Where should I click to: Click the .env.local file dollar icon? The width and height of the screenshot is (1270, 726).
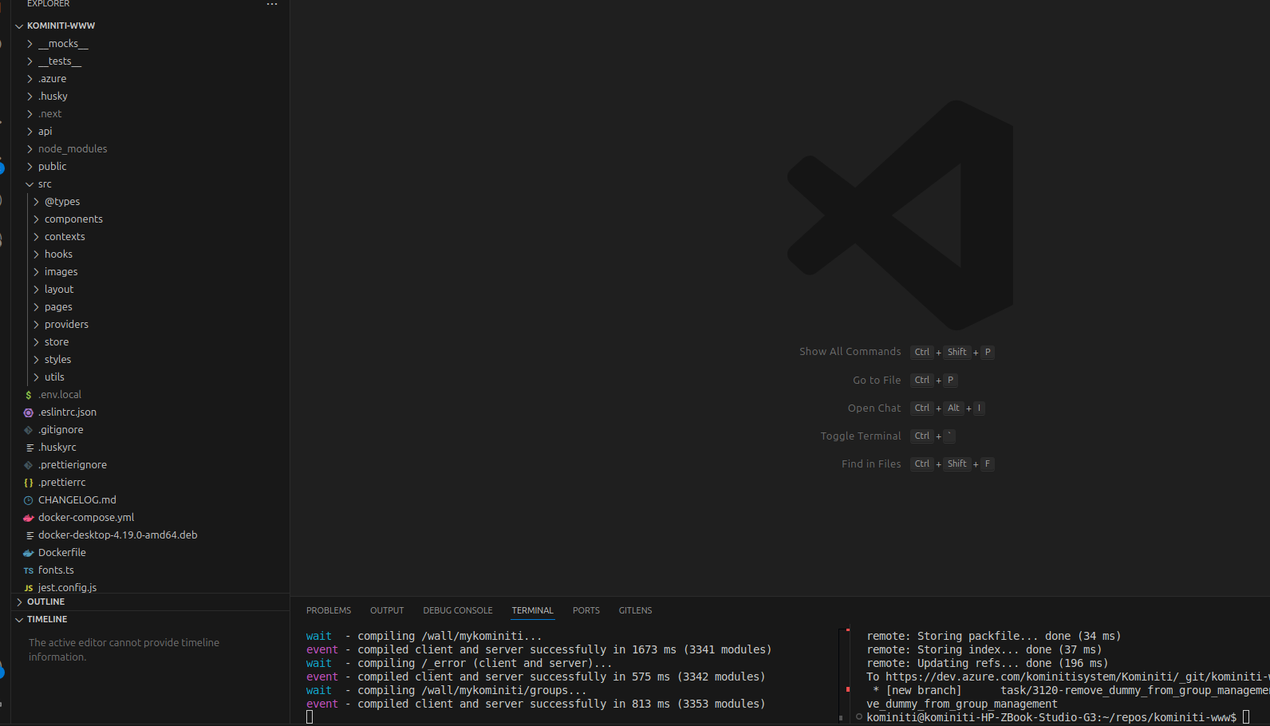[x=29, y=395]
